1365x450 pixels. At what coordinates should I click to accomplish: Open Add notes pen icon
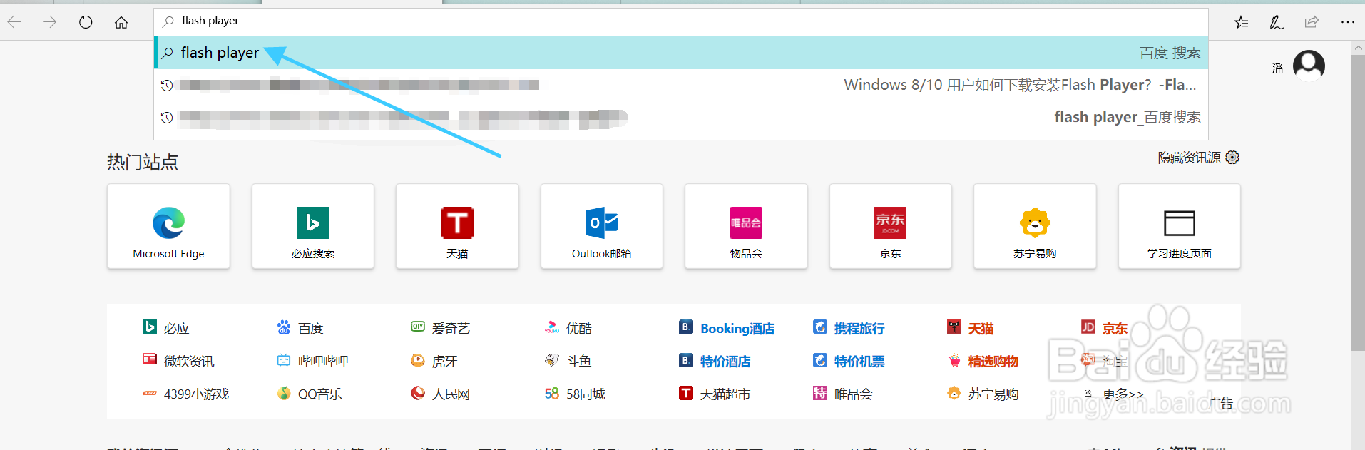coord(1276,22)
